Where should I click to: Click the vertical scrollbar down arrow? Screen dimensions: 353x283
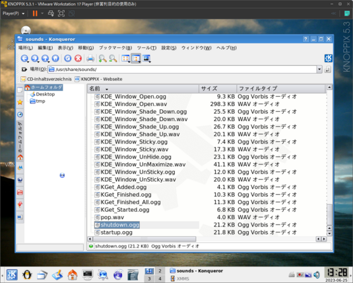click(x=329, y=234)
